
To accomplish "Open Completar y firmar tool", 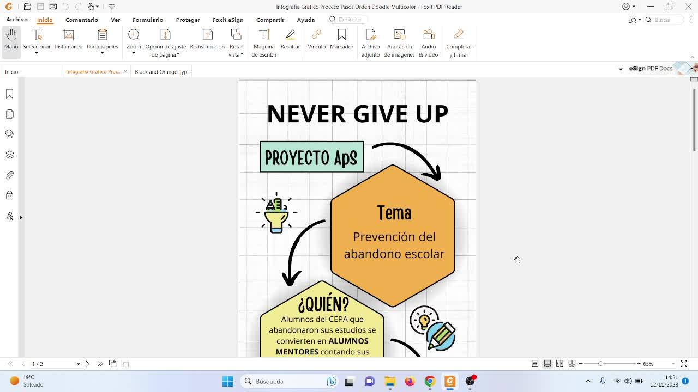I will pos(459,42).
